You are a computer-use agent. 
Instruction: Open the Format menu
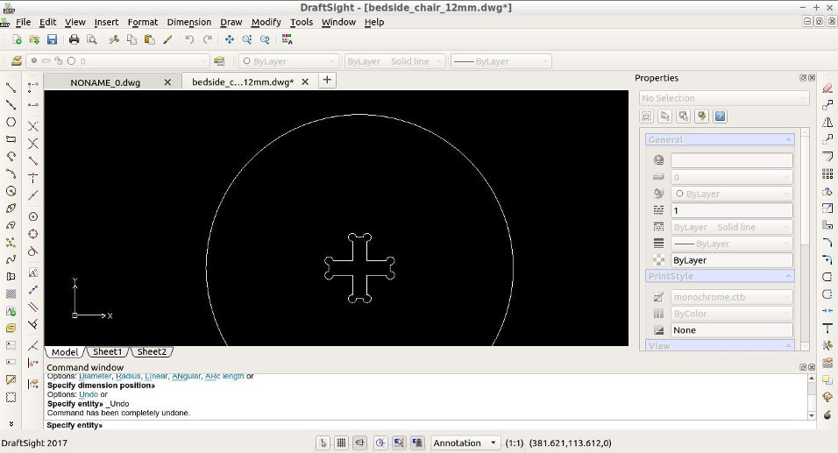click(143, 22)
